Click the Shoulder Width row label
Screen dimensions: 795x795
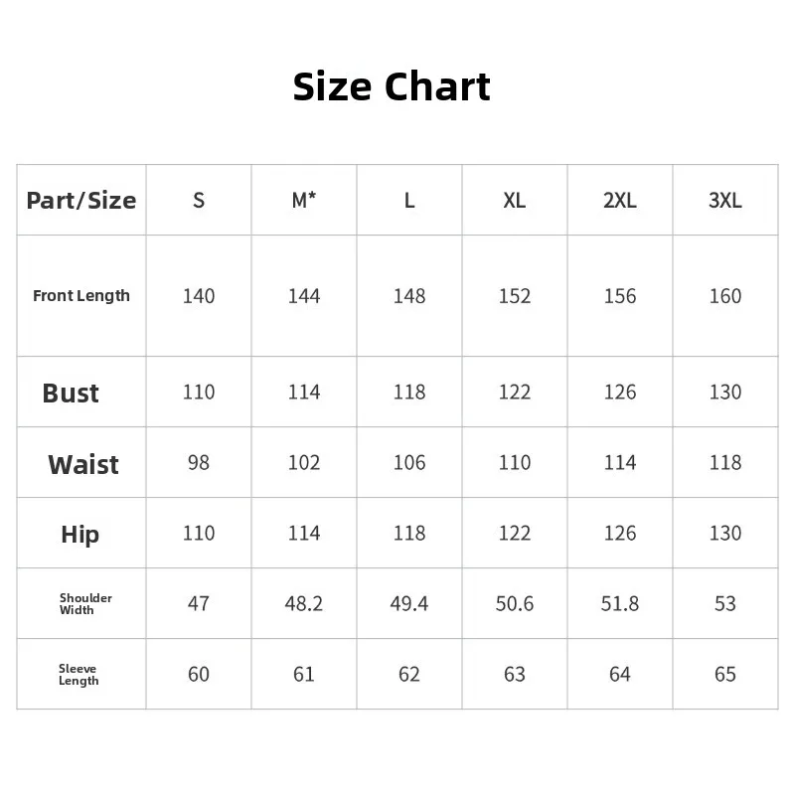(x=85, y=603)
